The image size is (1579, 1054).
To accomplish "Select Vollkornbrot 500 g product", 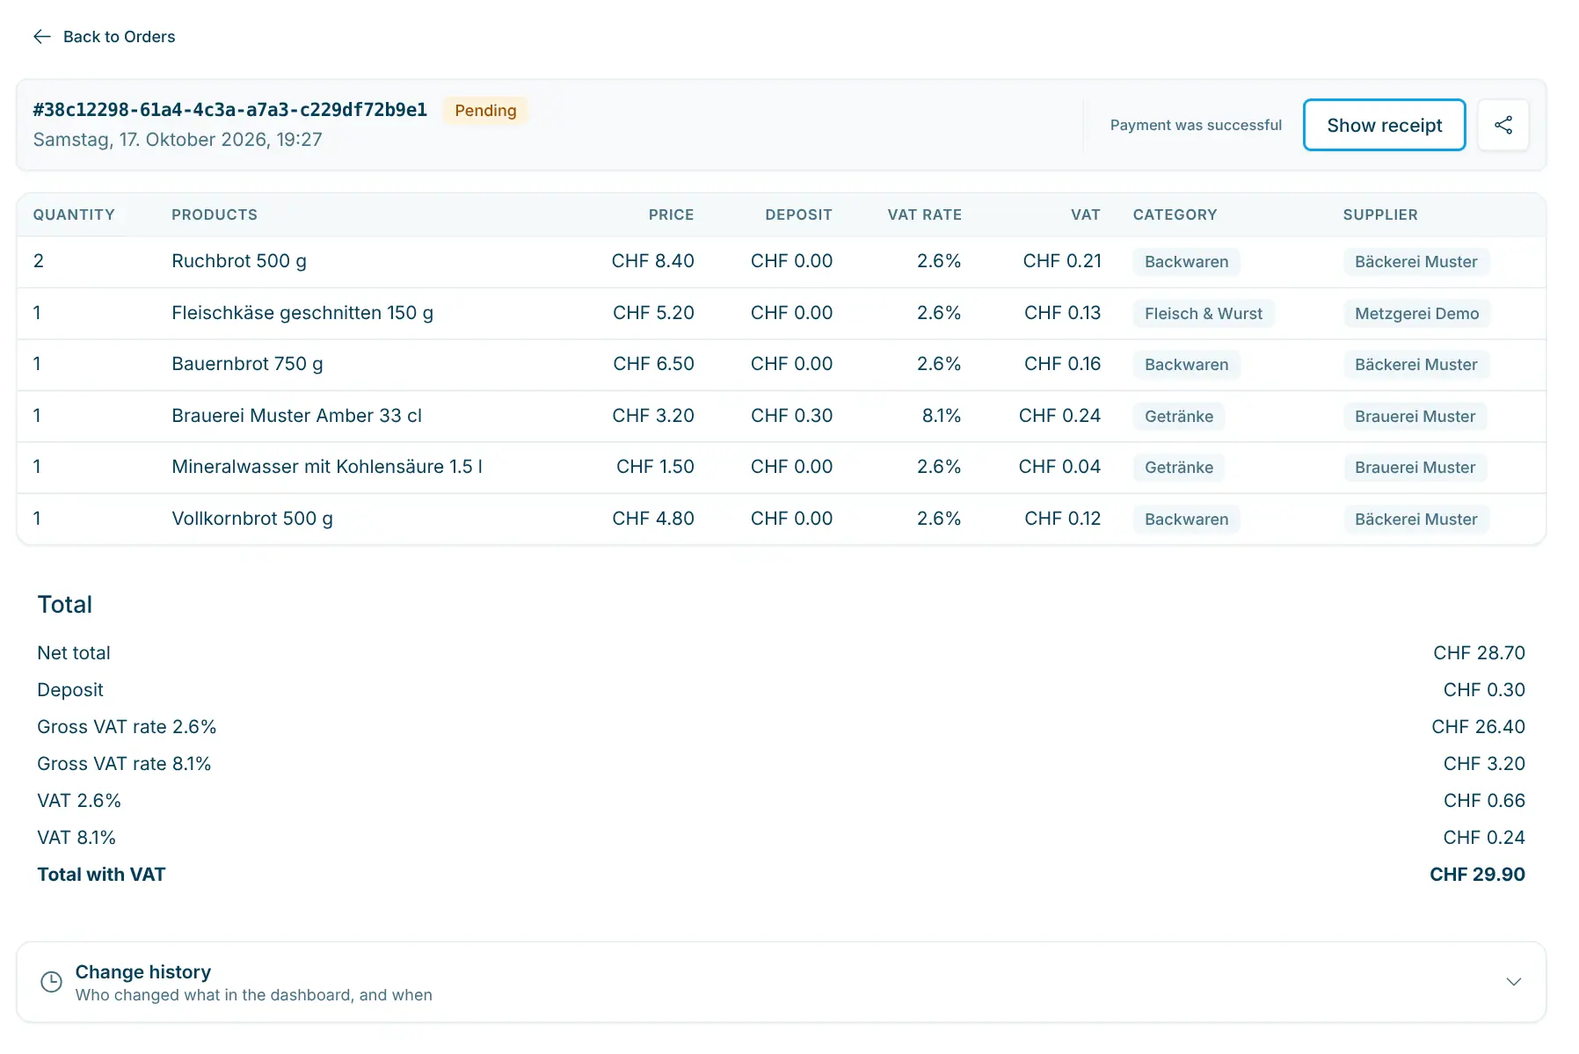I will tap(252, 519).
